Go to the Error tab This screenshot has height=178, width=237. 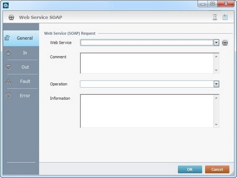tap(21, 96)
